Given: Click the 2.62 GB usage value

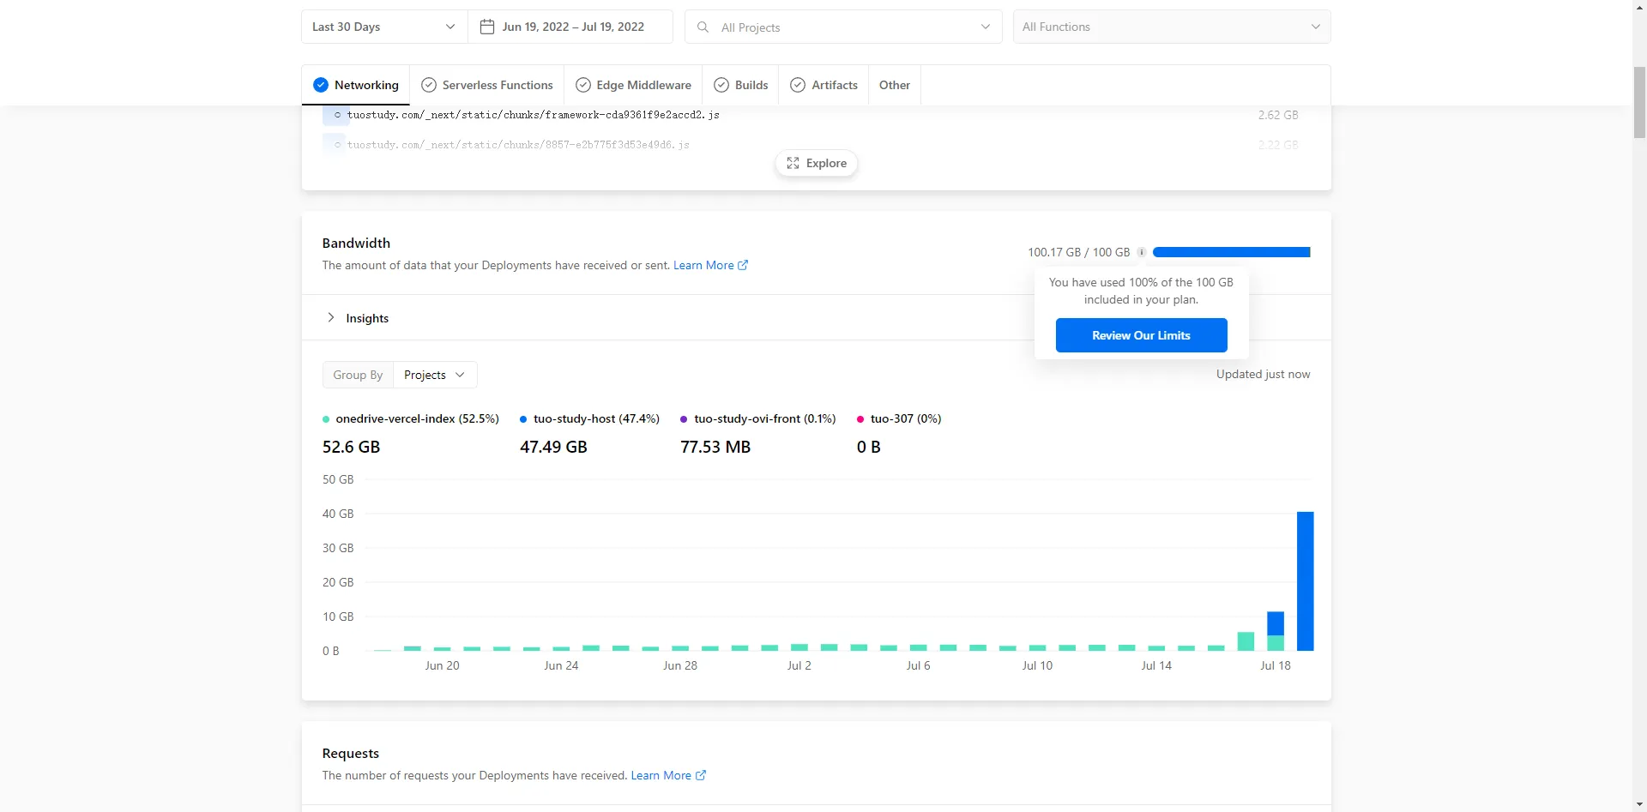Looking at the screenshot, I should [1278, 115].
